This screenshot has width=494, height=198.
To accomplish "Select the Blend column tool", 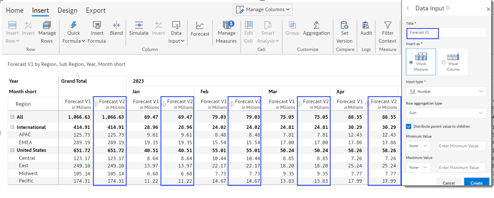I will (116, 25).
